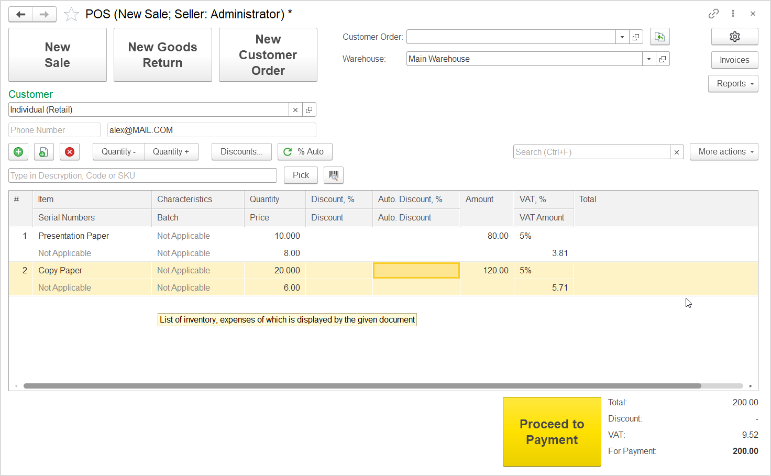Click the Phone Number field
The height and width of the screenshot is (476, 771).
click(54, 130)
